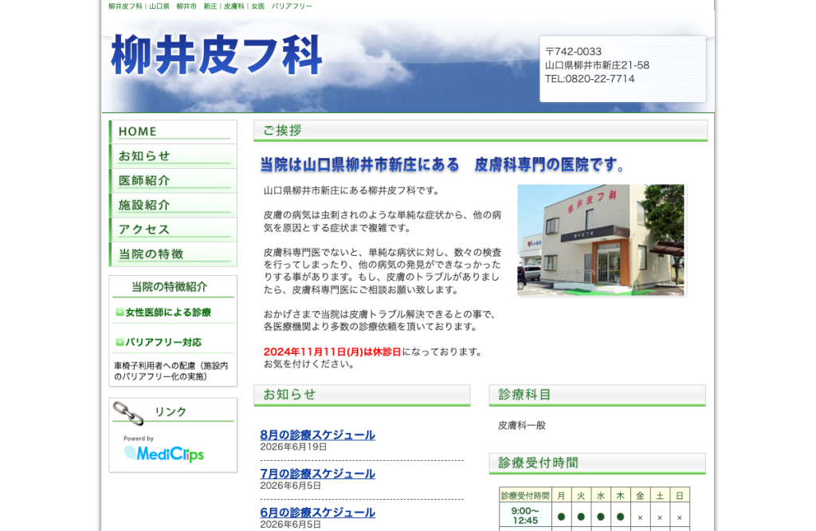Select 当院の特徴 in the sidebar

[173, 254]
